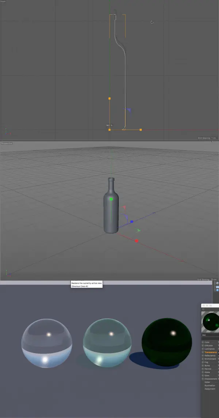This screenshot has width=219, height=418.
Task: Open the Assignment page of the material
Action: (210, 389)
